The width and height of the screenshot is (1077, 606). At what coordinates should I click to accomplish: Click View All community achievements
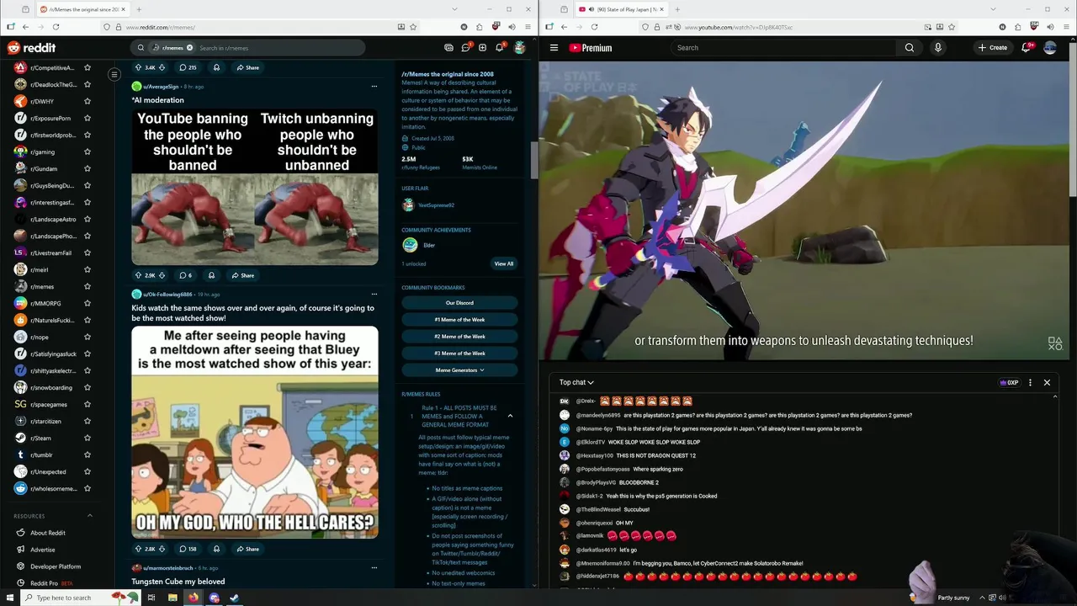(x=503, y=263)
